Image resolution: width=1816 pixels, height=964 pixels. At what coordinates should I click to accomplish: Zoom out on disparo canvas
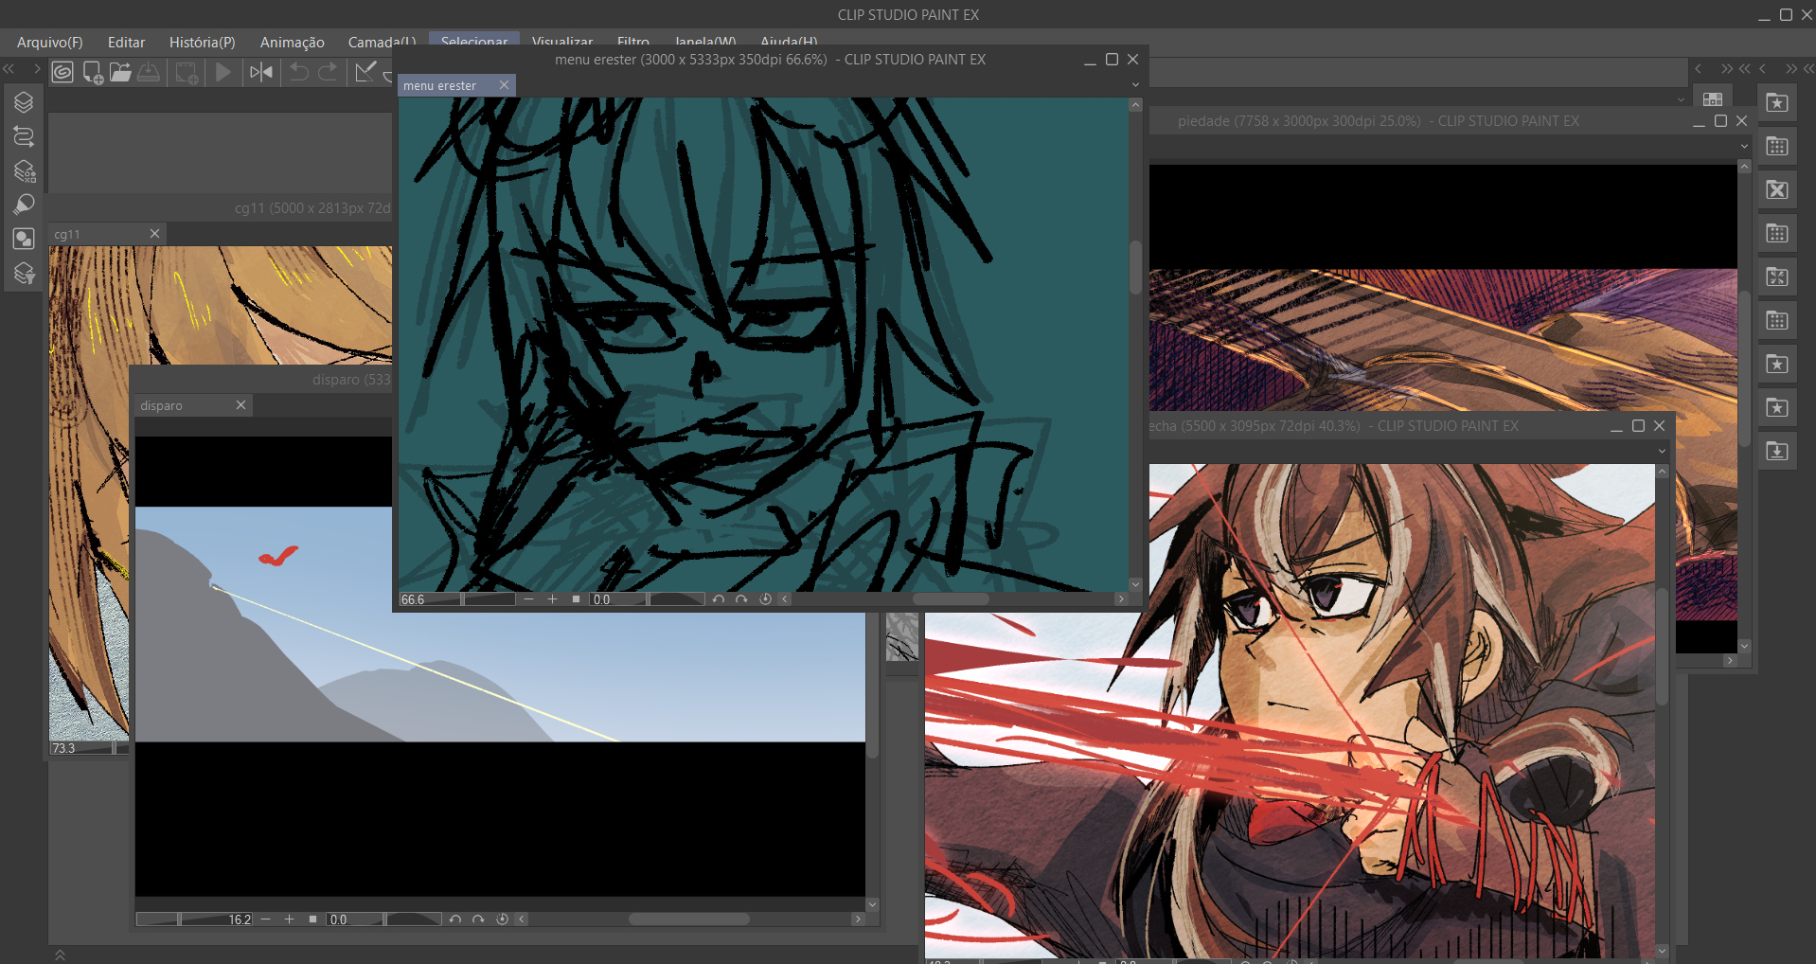[x=266, y=919]
